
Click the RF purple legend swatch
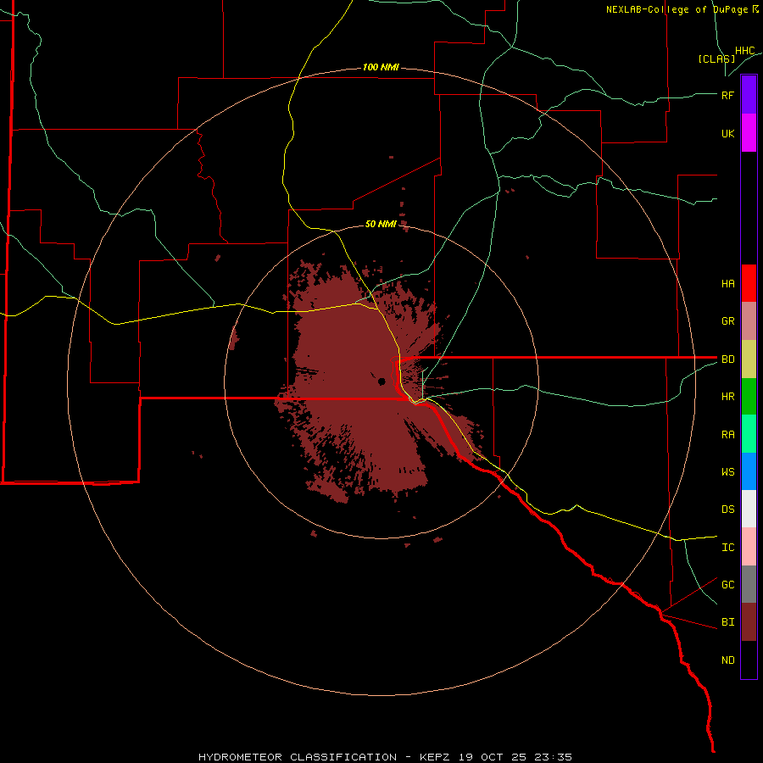click(749, 95)
